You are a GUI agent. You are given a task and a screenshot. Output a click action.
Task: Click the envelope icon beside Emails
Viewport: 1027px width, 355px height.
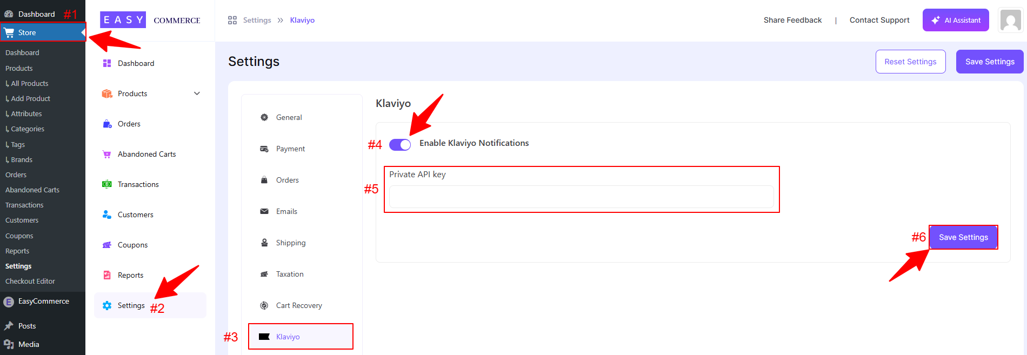tap(264, 211)
